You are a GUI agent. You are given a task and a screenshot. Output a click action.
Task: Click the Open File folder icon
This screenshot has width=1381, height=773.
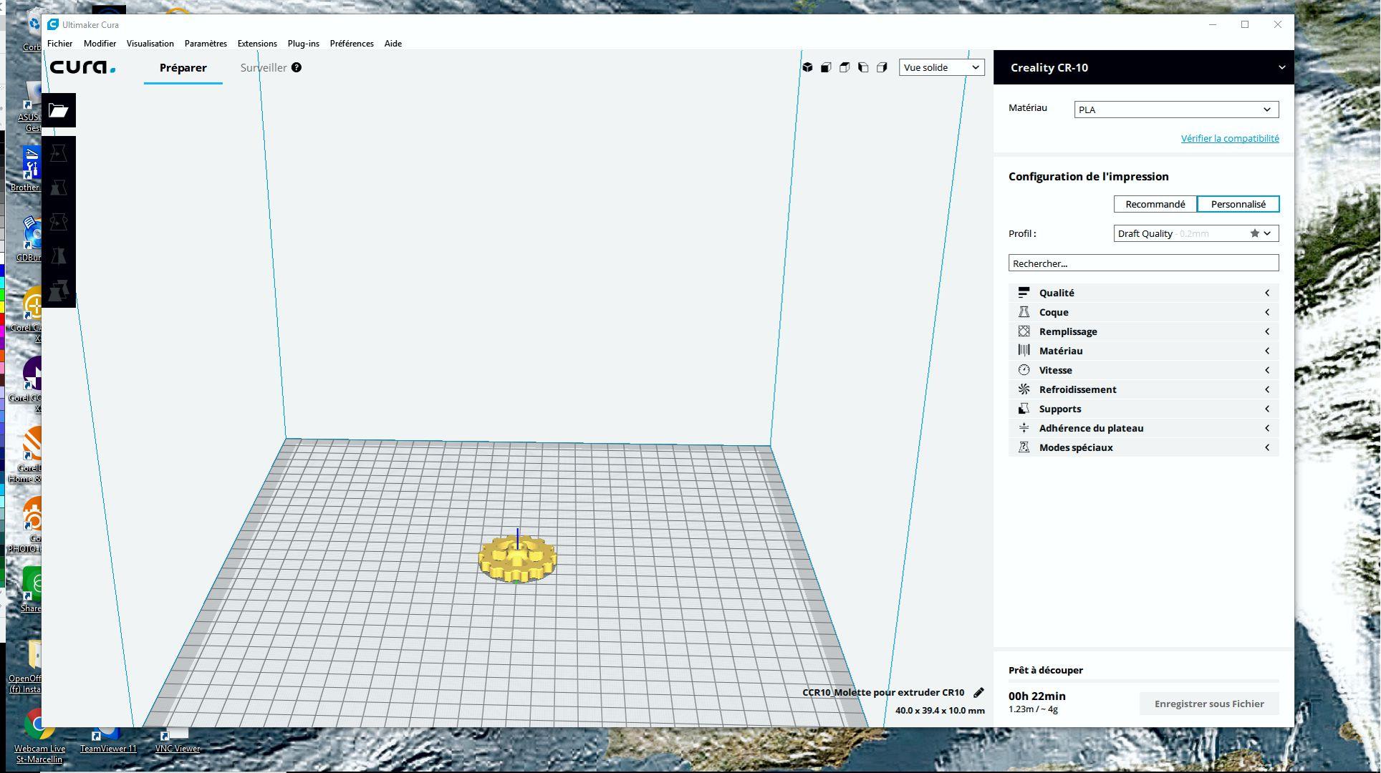tap(58, 110)
